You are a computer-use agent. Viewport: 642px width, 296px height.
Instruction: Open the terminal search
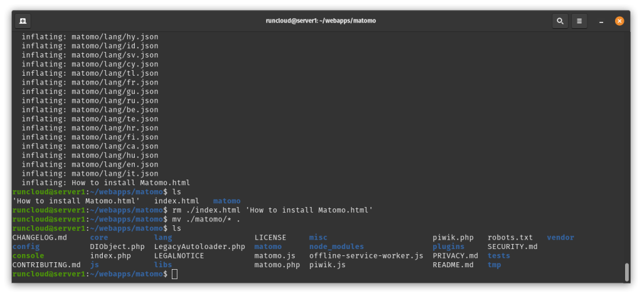[560, 21]
